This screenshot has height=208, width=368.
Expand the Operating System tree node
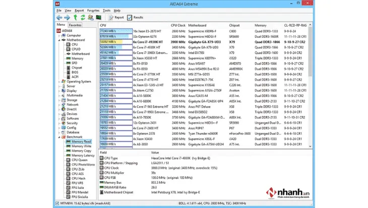pos(59,82)
